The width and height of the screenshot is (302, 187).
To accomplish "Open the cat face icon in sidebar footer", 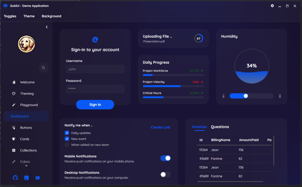I will [37, 178].
